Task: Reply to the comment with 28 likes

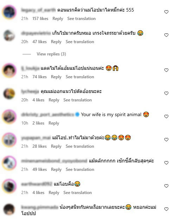Action: pyautogui.click(x=56, y=146)
